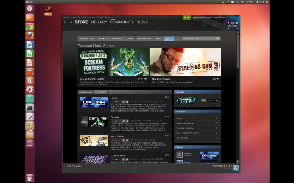This screenshot has width=294, height=183.
Task: Open the Greg user menu in top panel
Action: tap(260, 2)
